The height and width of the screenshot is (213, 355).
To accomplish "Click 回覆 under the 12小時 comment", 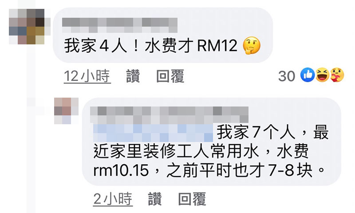I will pos(170,76).
